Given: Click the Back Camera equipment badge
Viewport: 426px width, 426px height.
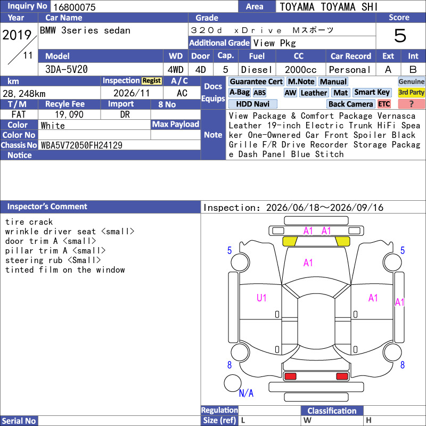Looking at the screenshot, I should 350,104.
